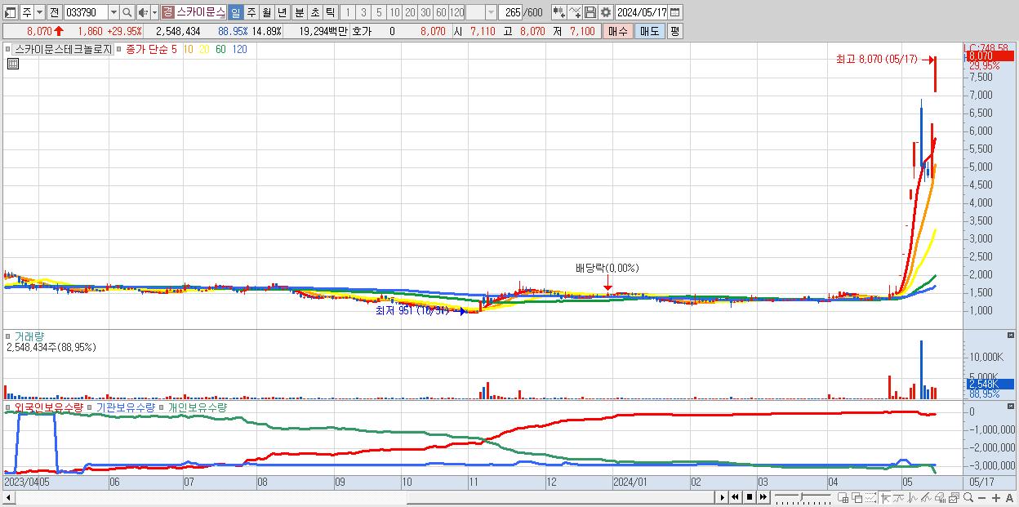
Task: Click the stock search magnifier icon
Action: point(127,12)
